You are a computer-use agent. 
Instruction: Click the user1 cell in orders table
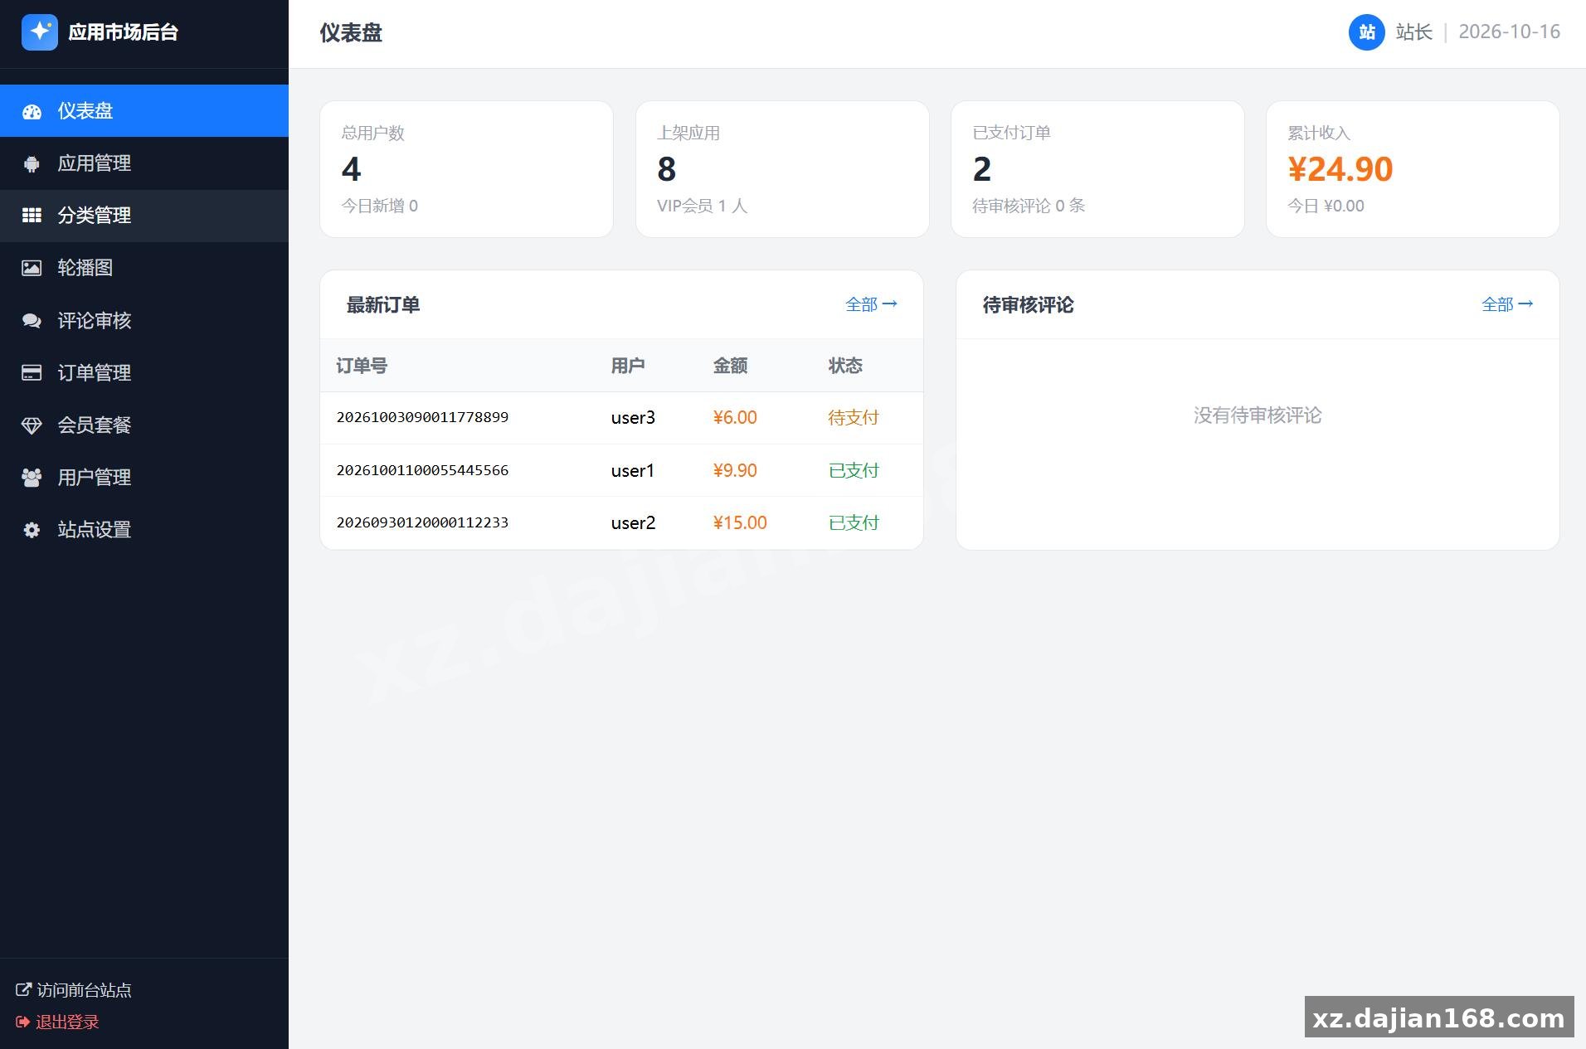click(633, 470)
